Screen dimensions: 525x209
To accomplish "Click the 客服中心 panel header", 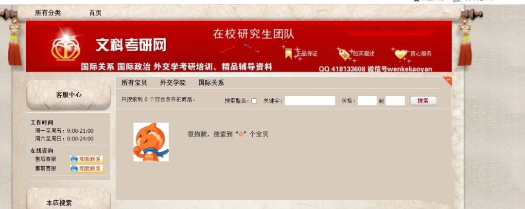I will 69,95.
